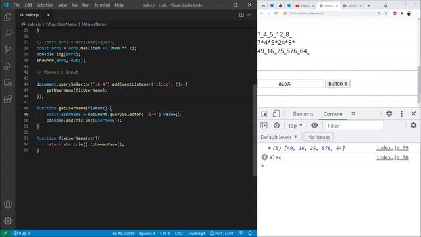
Task: Toggle the console sidebar
Action: click(x=264, y=126)
